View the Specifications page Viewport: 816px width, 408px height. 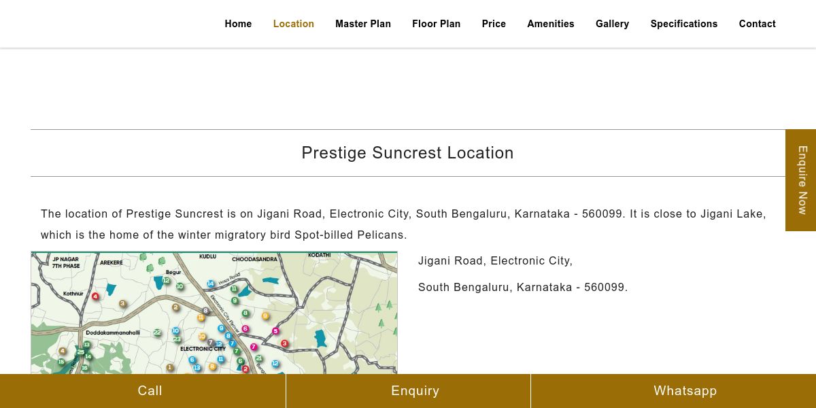coord(684,24)
